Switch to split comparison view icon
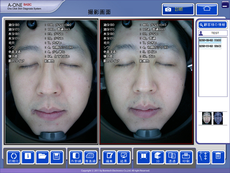The image size is (230, 173). coord(143,157)
